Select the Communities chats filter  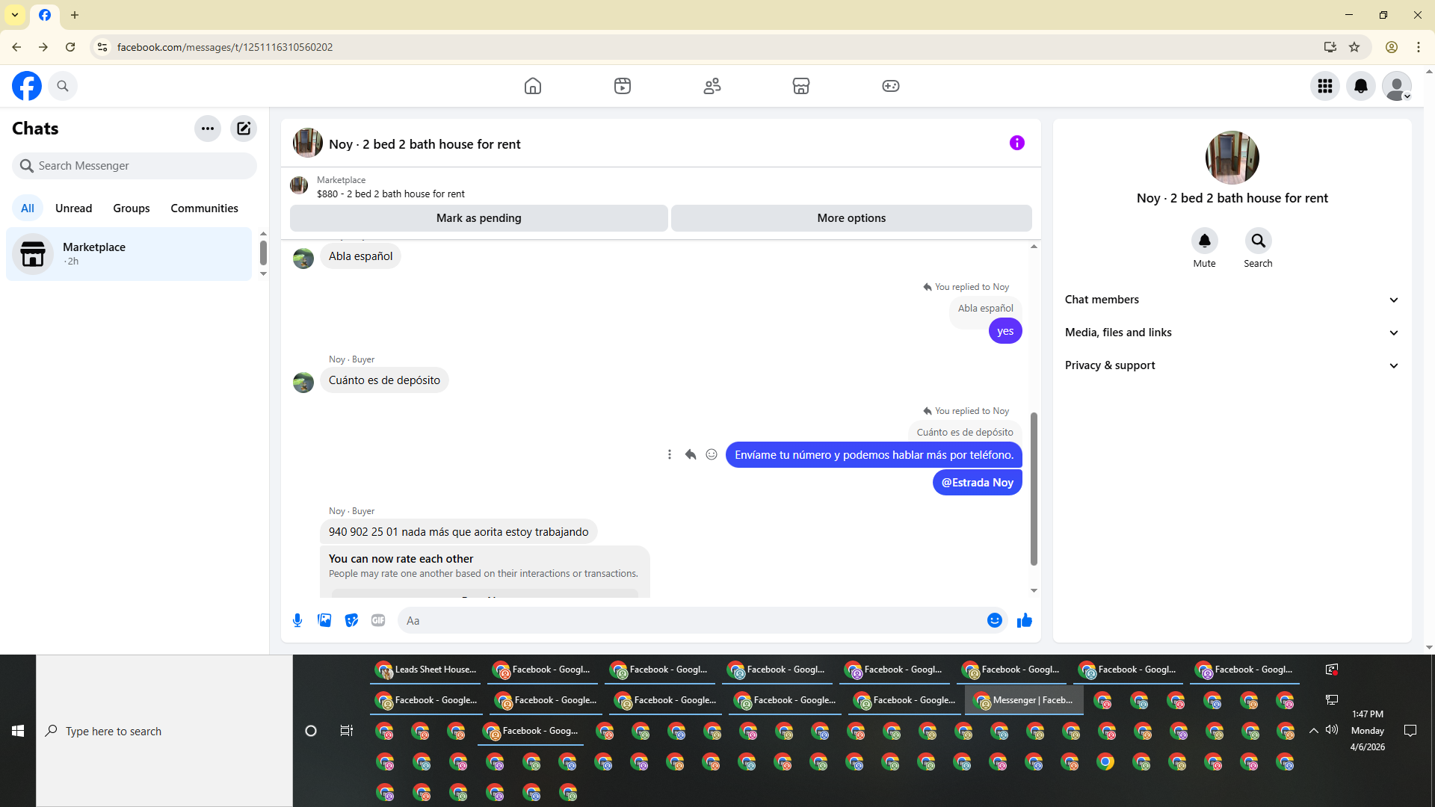(204, 208)
